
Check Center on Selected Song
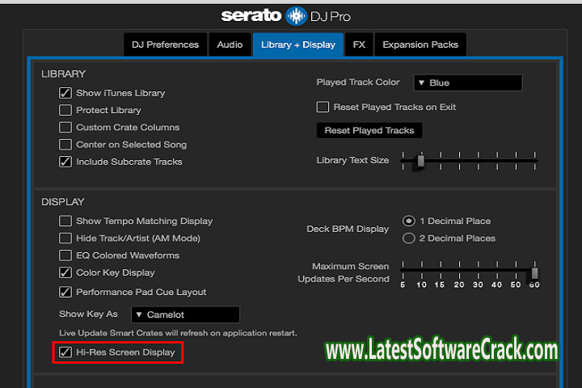click(x=65, y=145)
